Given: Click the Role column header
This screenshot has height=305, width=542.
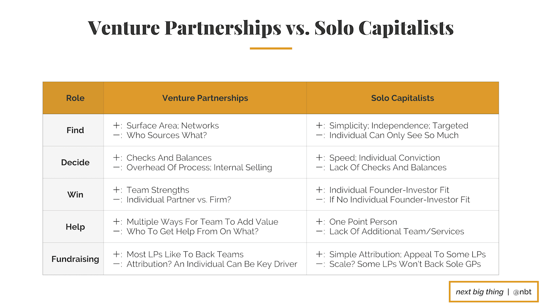Looking at the screenshot, I should [x=75, y=98].
